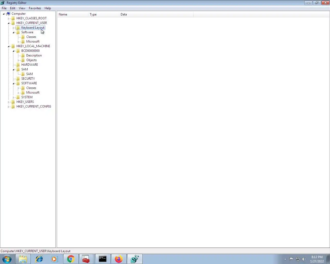
Task: Select the inner SAM subkey
Action: click(29, 74)
